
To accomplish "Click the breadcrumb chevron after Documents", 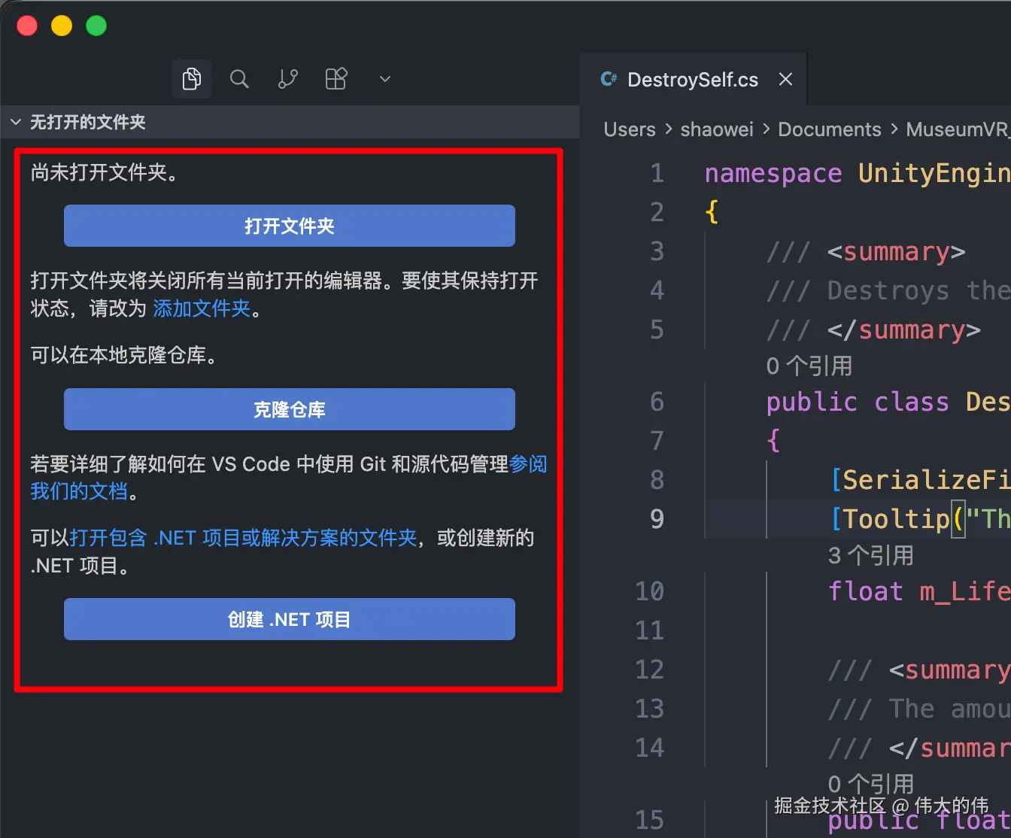I will tap(894, 129).
